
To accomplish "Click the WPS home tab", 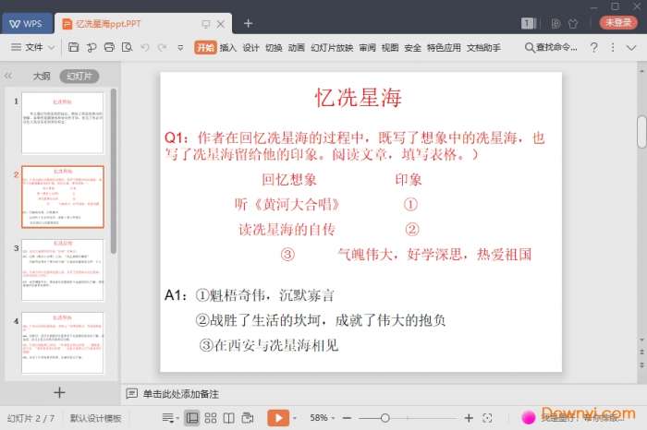I will (27, 23).
